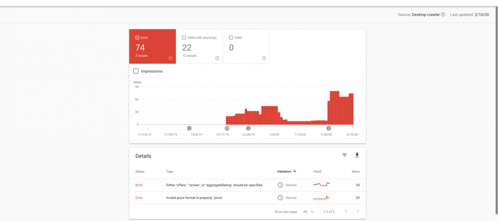Image resolution: width=498 pixels, height=221 pixels.
Task: Click the '2 issues' text on Error card
Action: click(141, 56)
